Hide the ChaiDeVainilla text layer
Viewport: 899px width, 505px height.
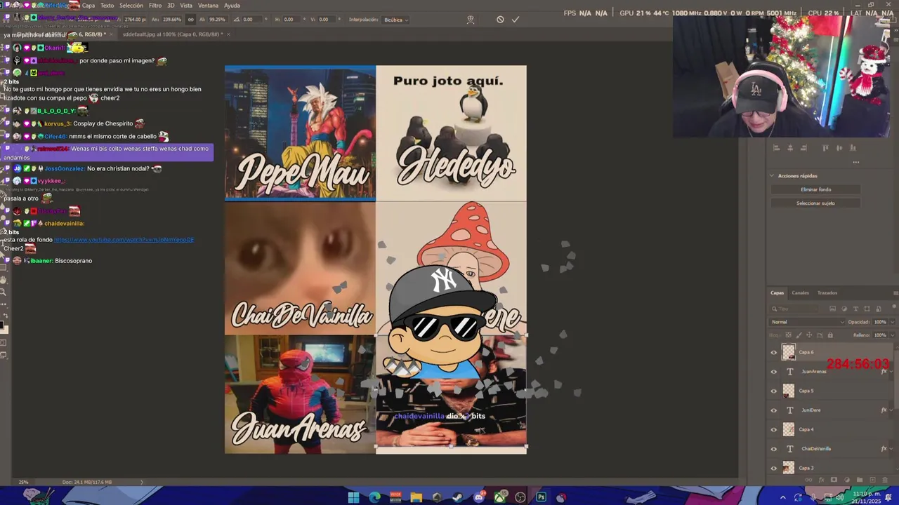[774, 449]
